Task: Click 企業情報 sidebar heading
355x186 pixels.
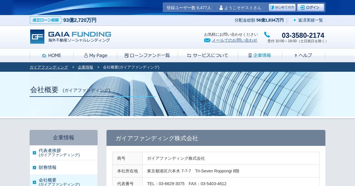Action: 64,138
